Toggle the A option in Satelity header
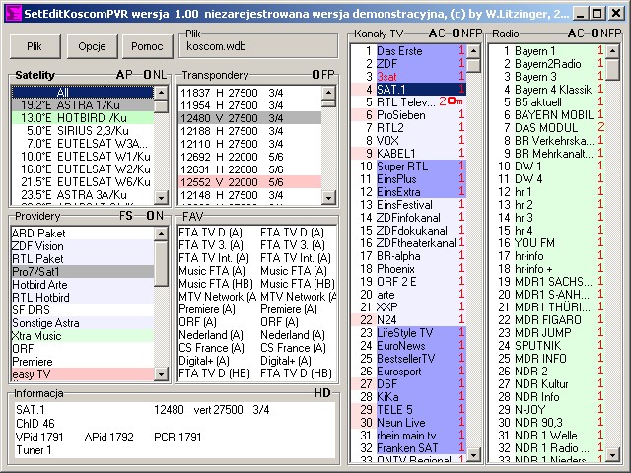The image size is (631, 473). click(x=119, y=75)
